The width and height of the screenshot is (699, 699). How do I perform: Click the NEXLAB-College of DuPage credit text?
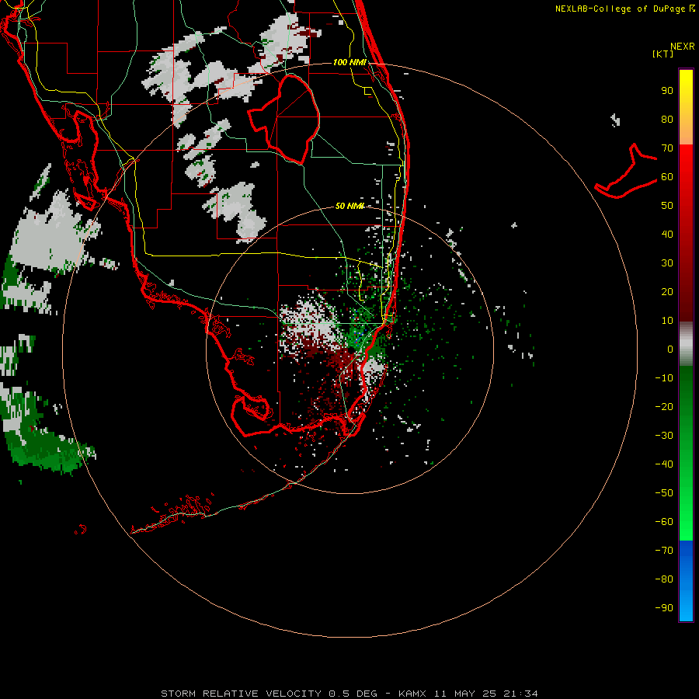click(624, 9)
